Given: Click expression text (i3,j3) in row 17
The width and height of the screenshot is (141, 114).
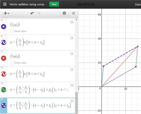Looking at the screenshot, I should [15, 56].
